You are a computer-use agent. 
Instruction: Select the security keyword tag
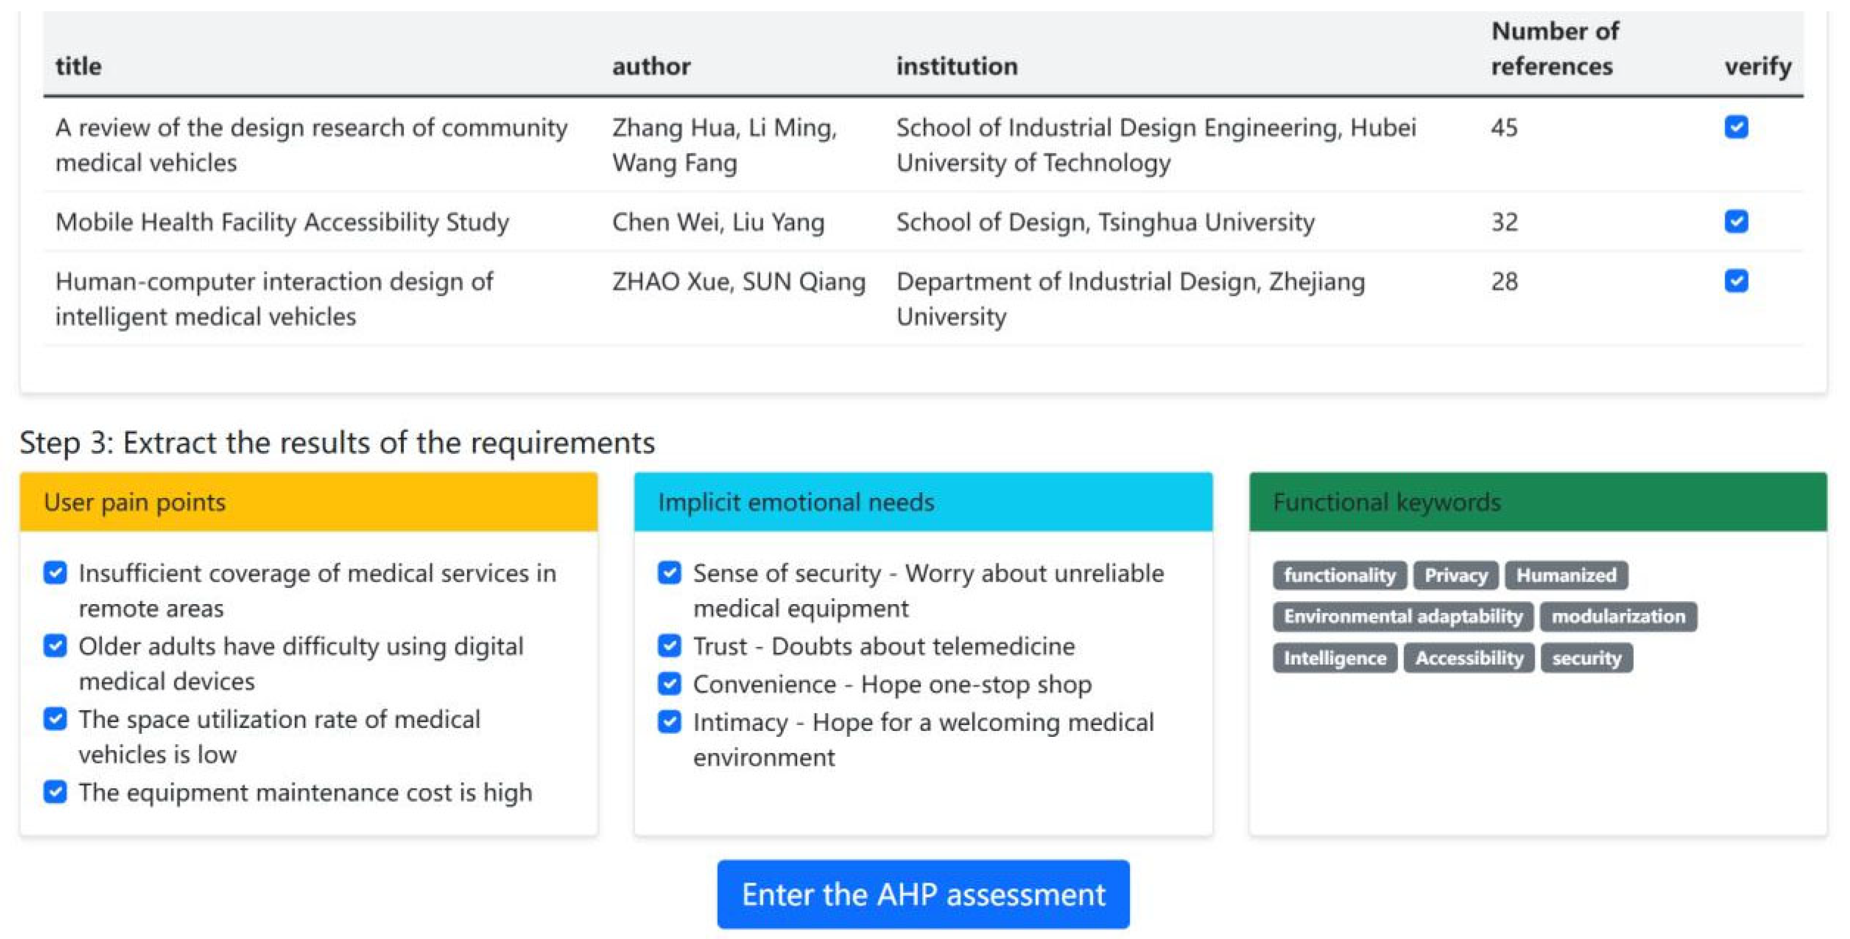coord(1587,658)
